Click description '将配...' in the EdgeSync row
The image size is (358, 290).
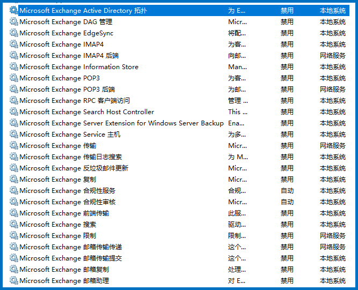(237, 33)
